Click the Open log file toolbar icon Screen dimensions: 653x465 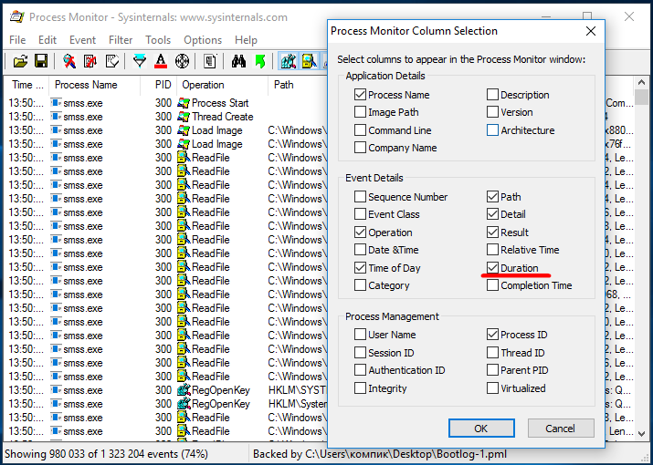[x=20, y=61]
